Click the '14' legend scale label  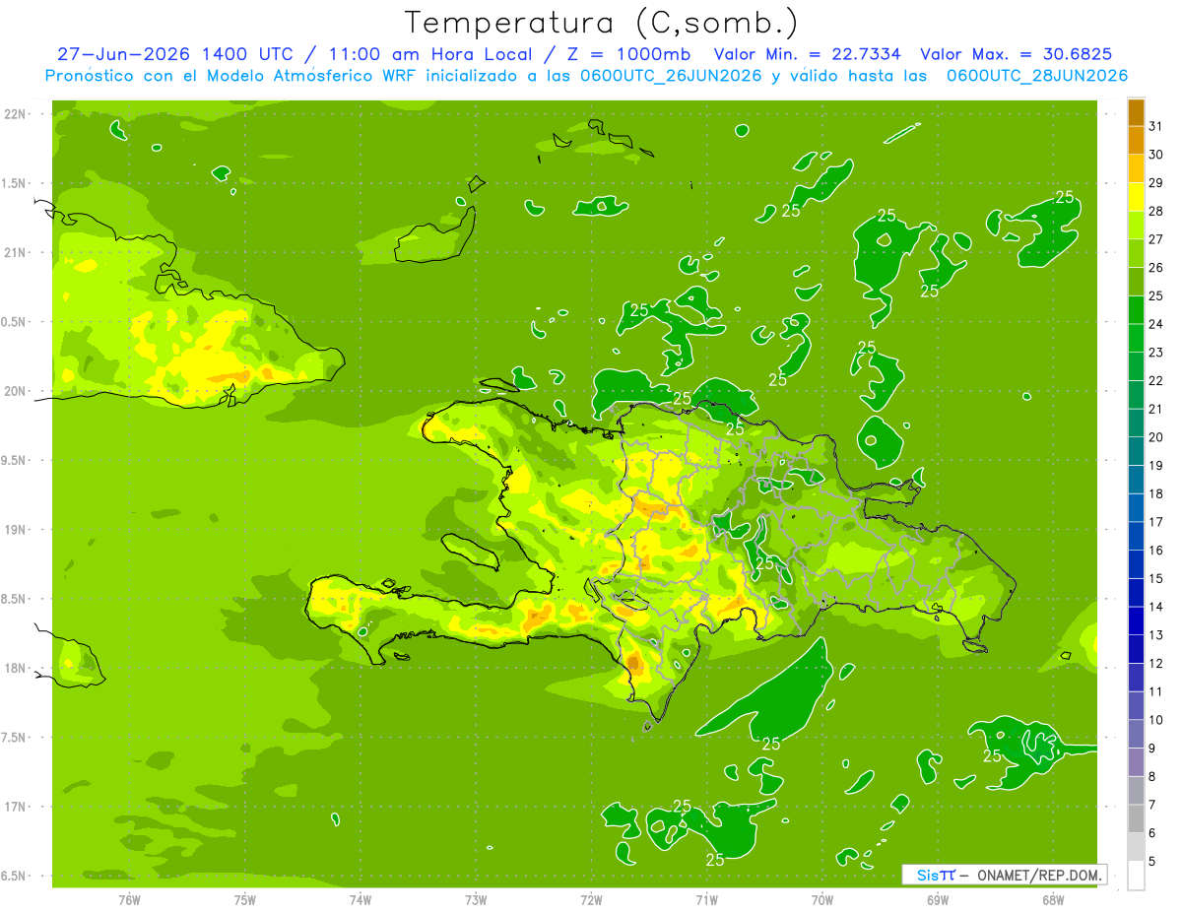[x=1156, y=607]
